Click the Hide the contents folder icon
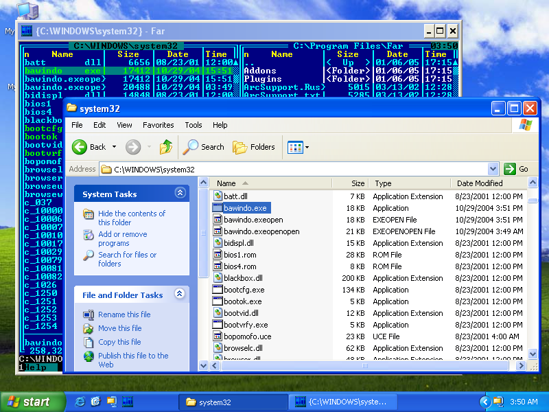 point(89,214)
